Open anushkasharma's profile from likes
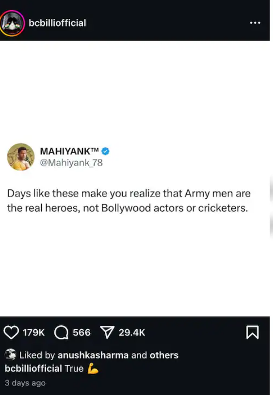 pyautogui.click(x=93, y=355)
